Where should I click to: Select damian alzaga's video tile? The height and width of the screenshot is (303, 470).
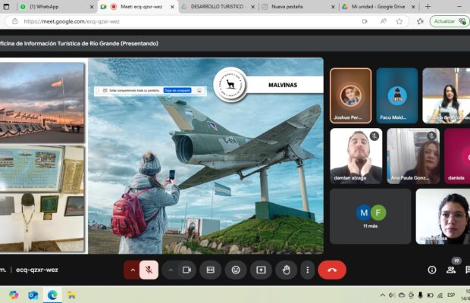(x=356, y=156)
